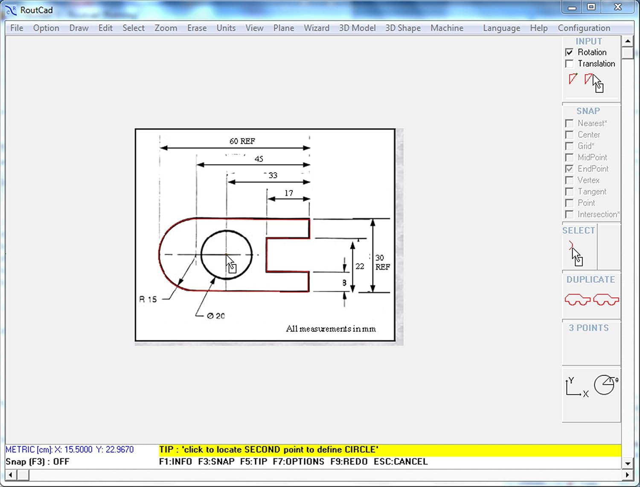
Task: Open the 3D Model menu
Action: [x=357, y=28]
